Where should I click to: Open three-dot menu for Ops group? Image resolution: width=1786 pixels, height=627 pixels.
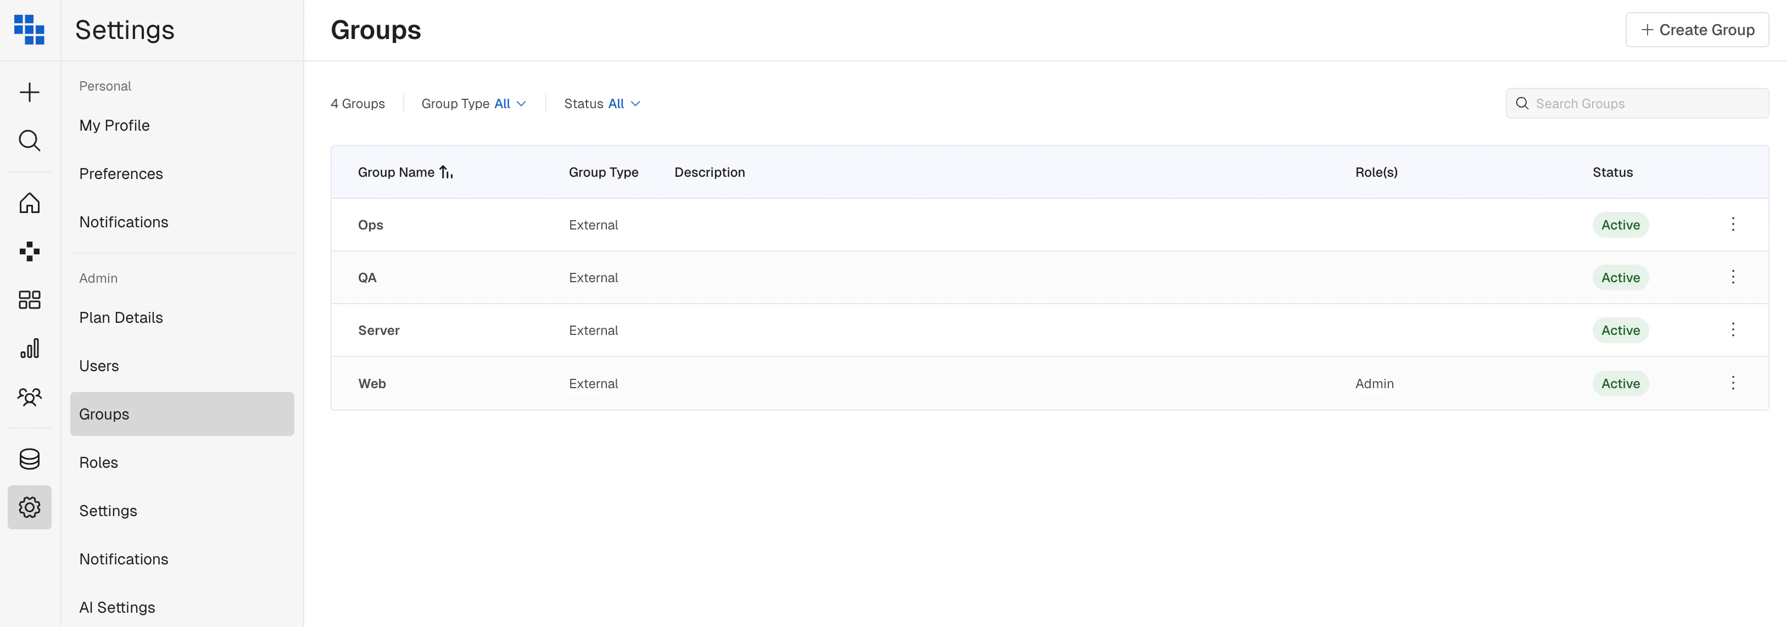(1733, 225)
